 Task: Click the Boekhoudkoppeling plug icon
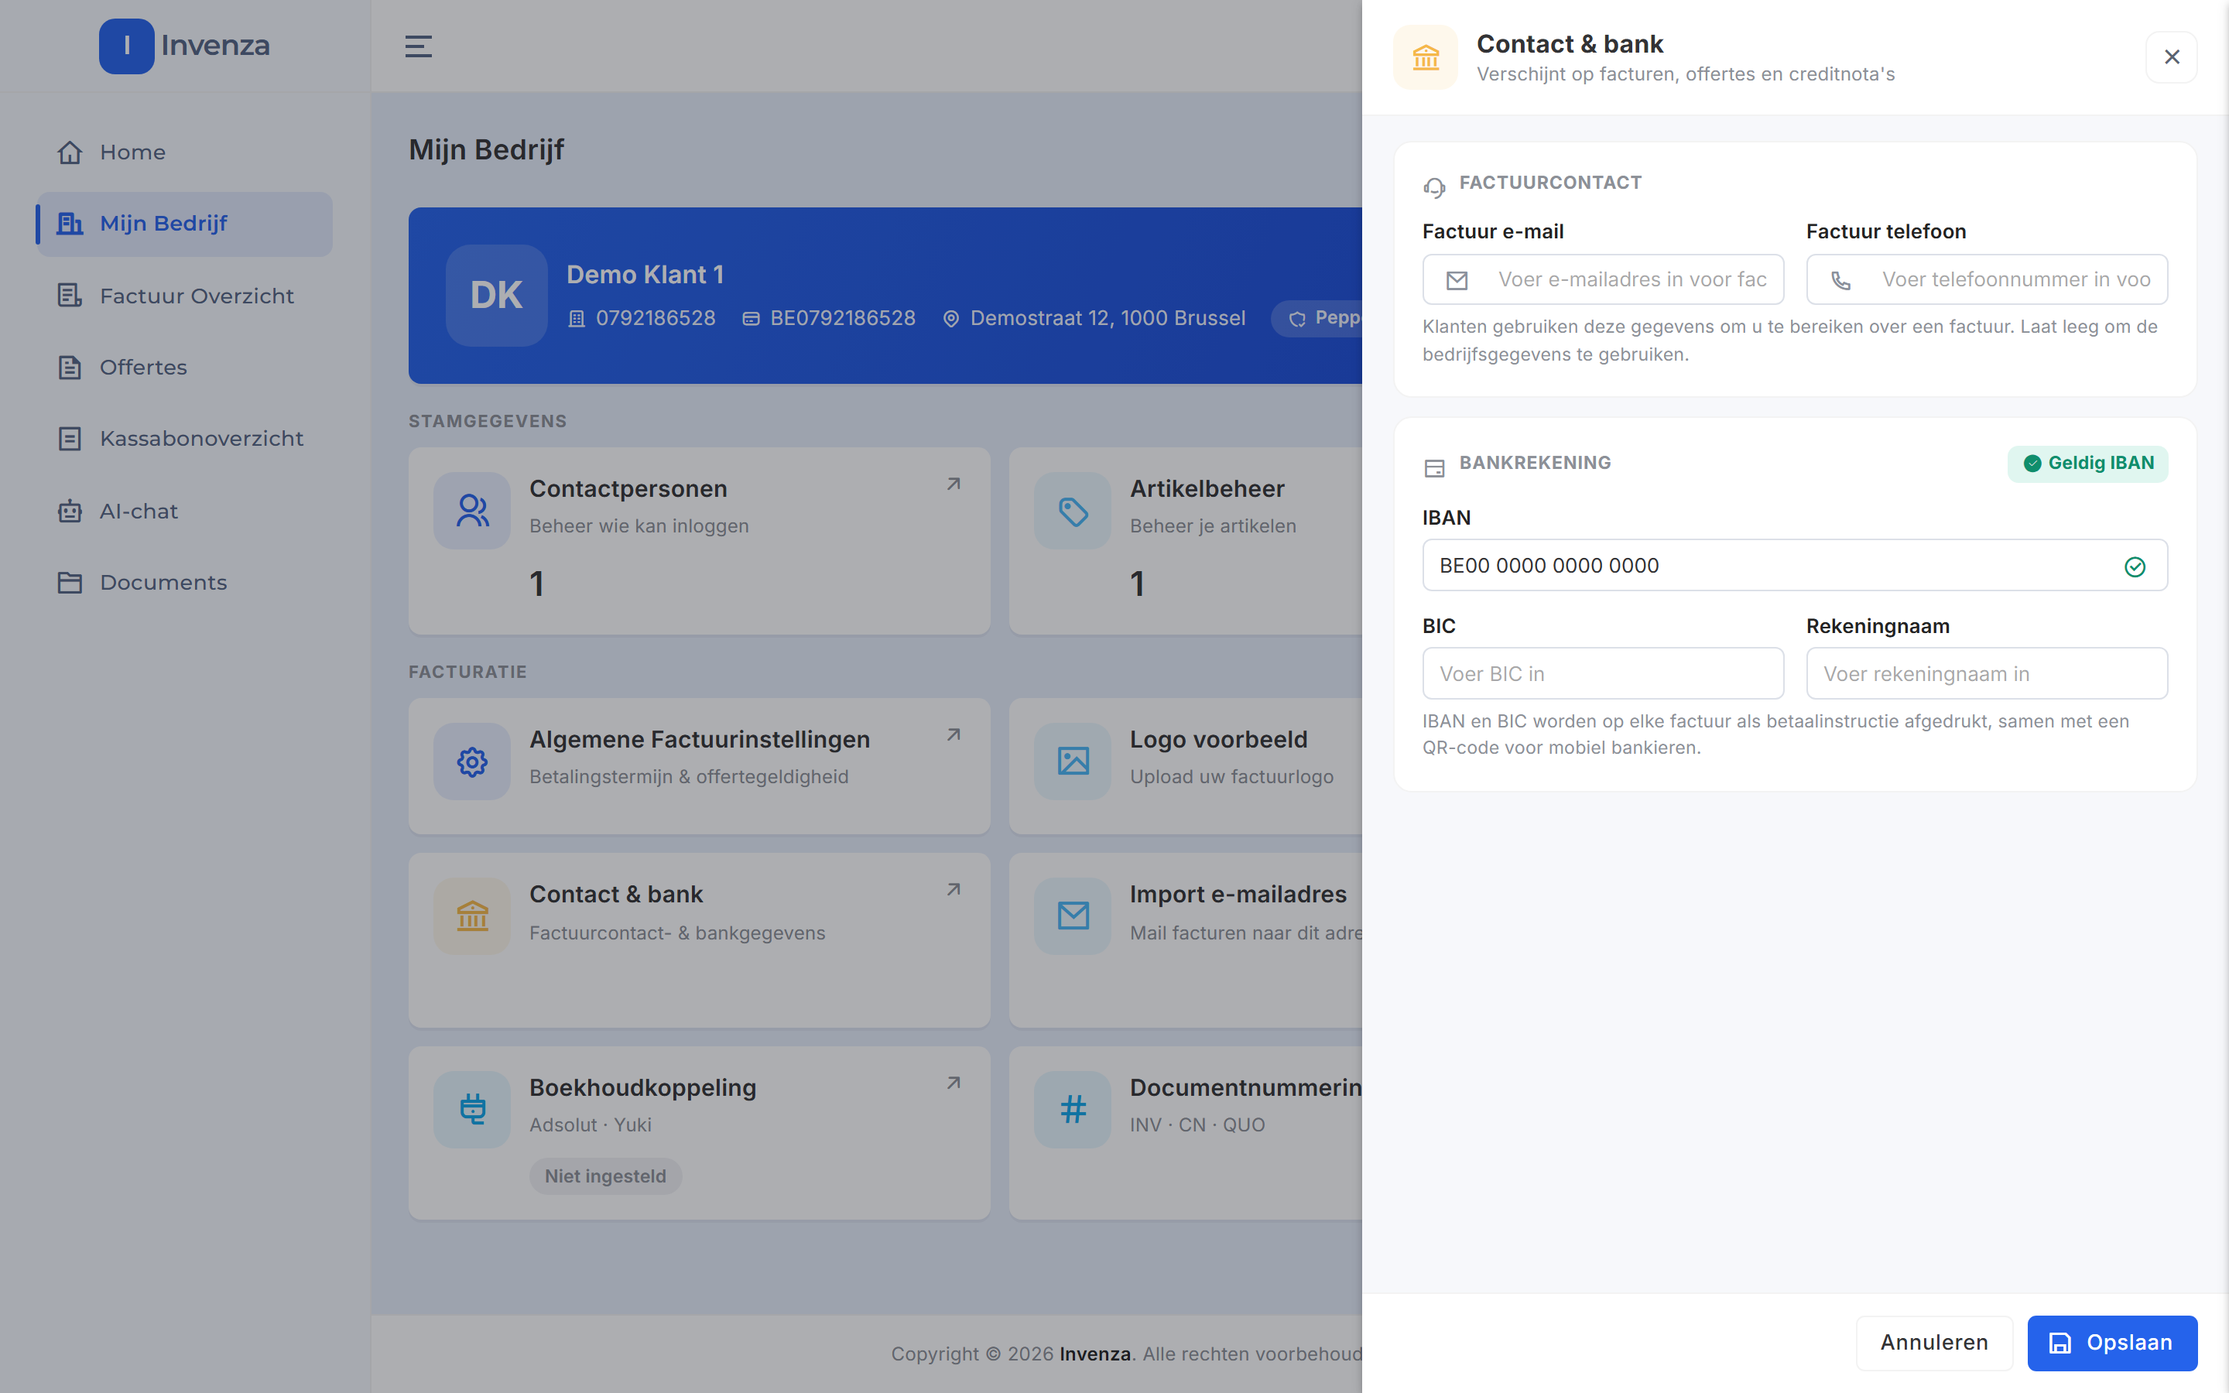(x=473, y=1109)
